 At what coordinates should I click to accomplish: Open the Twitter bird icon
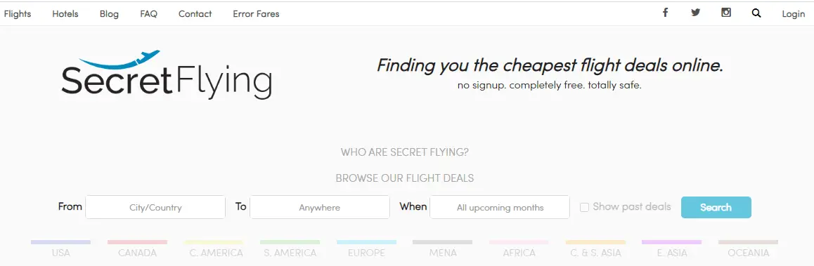tap(696, 13)
